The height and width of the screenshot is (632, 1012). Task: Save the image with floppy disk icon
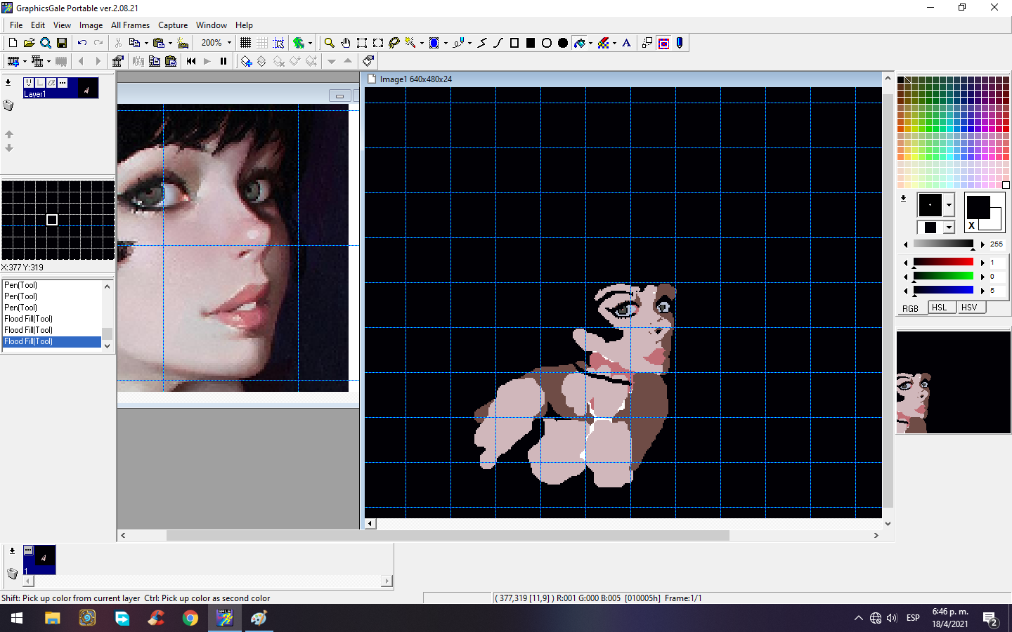(x=62, y=43)
